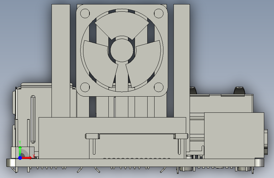This screenshot has height=178, width=274.
Task: Select the bottom-right fan mounting hole
Action: [159, 87]
